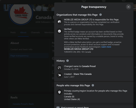Open info icon beside Organizations that manage this Page
Image resolution: width=136 pixels, height=108 pixels.
pyautogui.click(x=100, y=15)
